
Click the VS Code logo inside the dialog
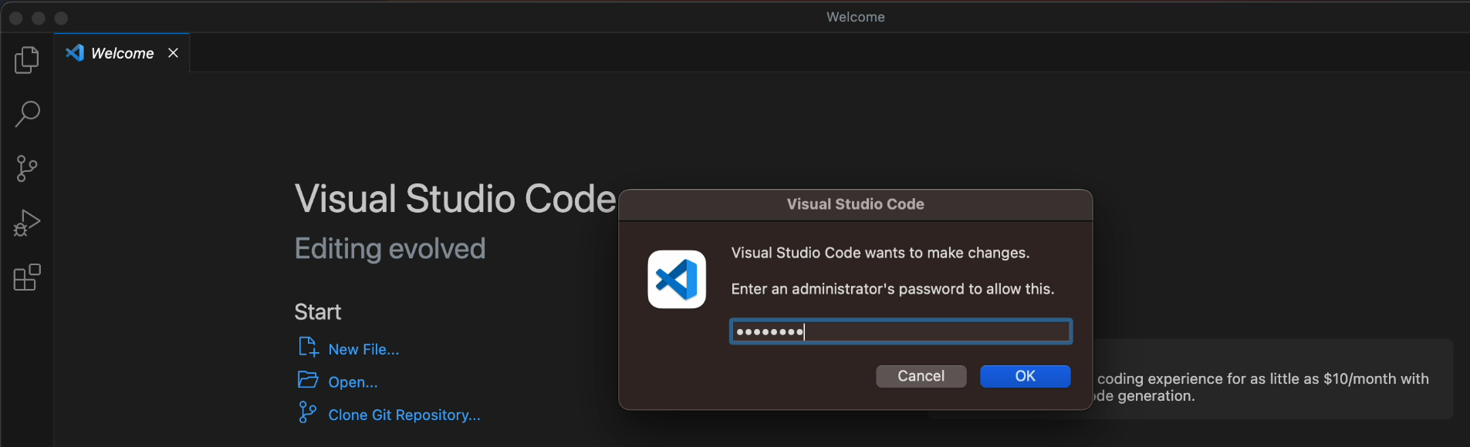tap(676, 279)
